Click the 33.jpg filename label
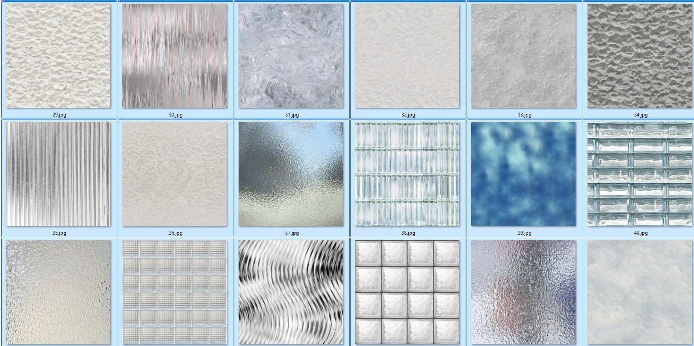 (524, 115)
